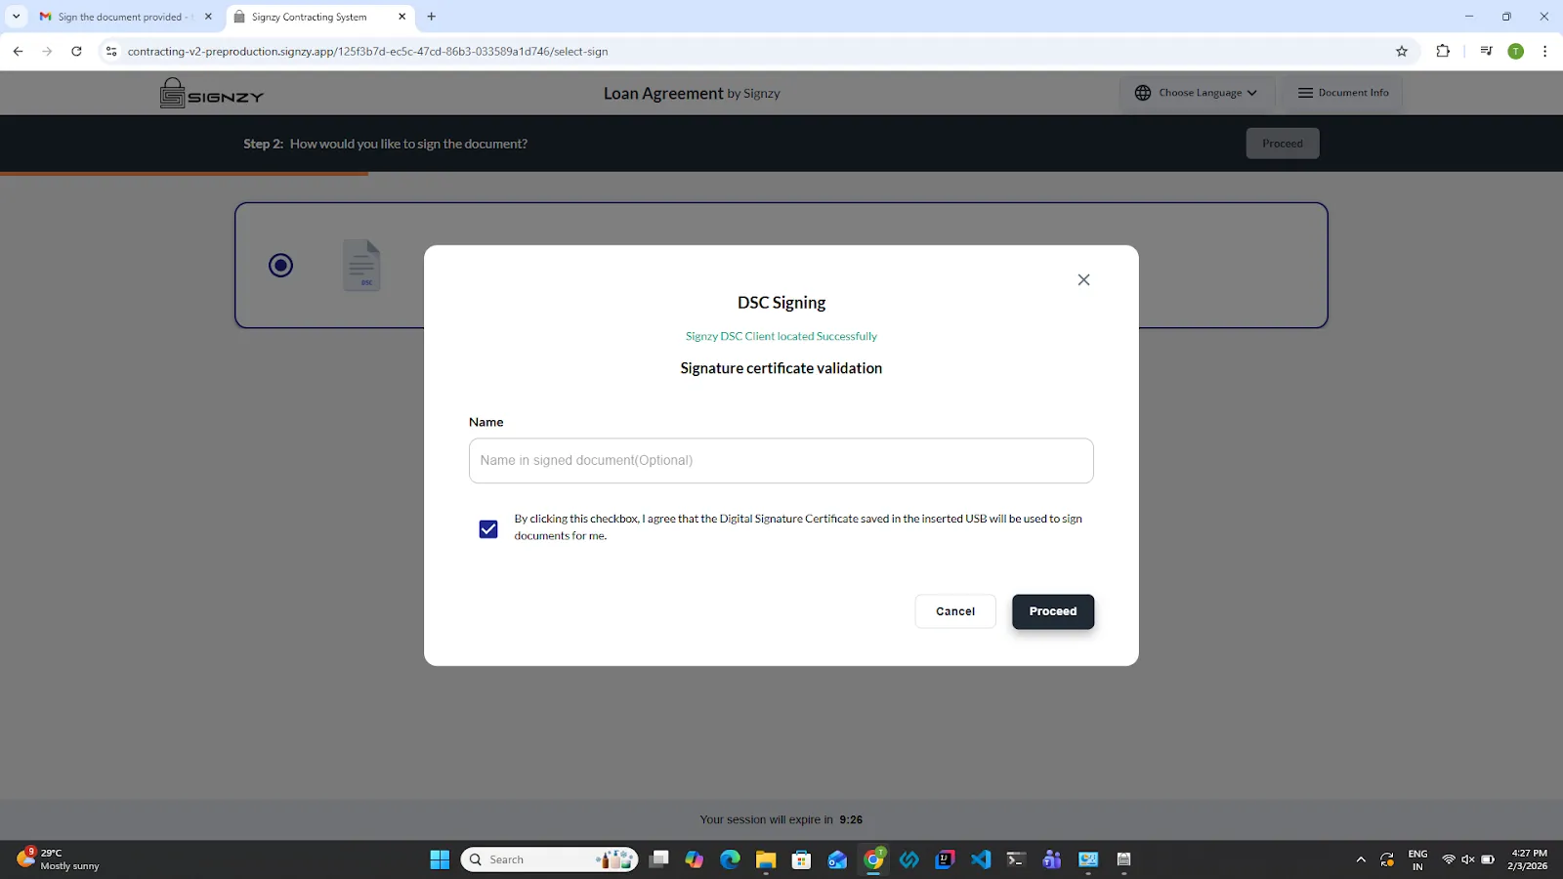Close the Gmail tab

click(208, 17)
